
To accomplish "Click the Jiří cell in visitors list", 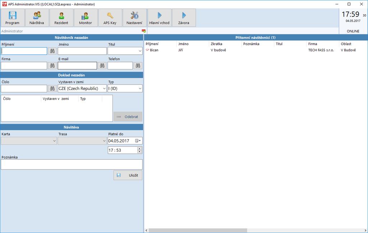I will (x=180, y=50).
